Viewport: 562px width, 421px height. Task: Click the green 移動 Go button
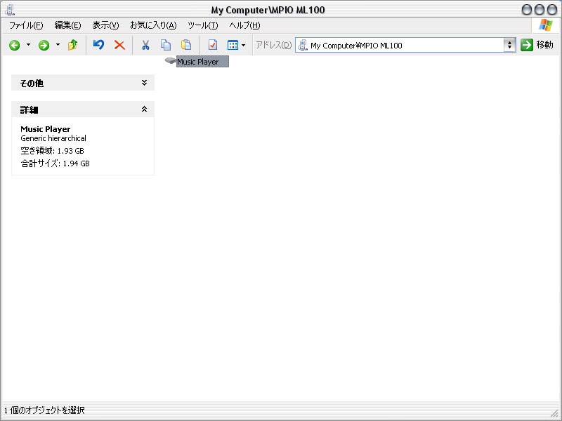(x=537, y=45)
